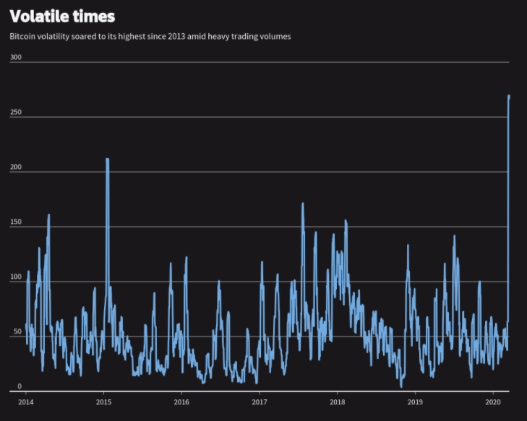This screenshot has height=421, width=527.
Task: Select the 2015 x-axis year label
Action: coord(103,402)
